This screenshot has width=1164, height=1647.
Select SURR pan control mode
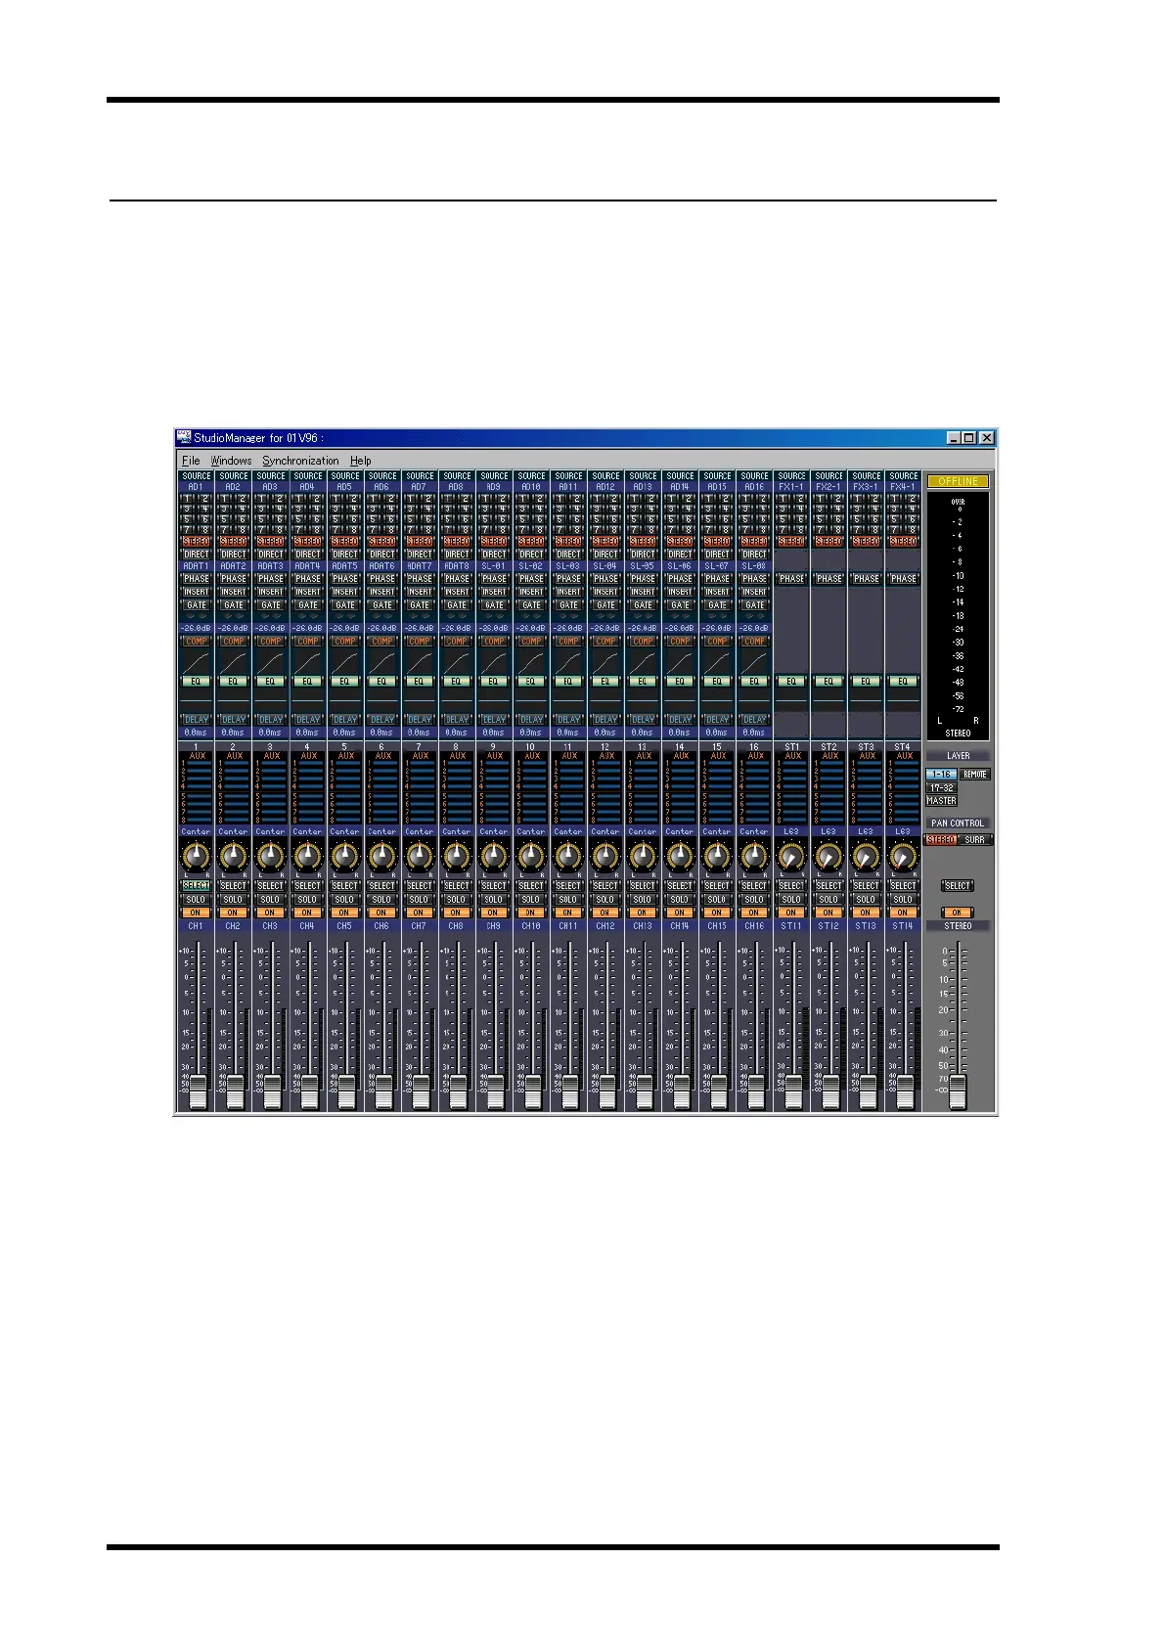click(x=975, y=840)
